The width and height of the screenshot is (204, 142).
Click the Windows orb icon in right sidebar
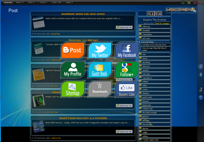pyautogui.click(x=201, y=75)
